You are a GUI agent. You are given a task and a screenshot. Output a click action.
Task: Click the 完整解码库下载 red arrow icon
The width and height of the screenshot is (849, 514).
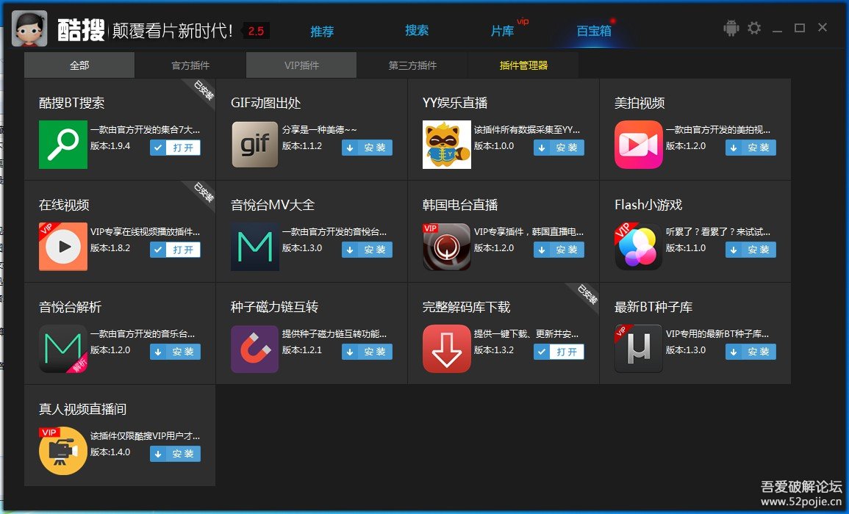(x=446, y=348)
